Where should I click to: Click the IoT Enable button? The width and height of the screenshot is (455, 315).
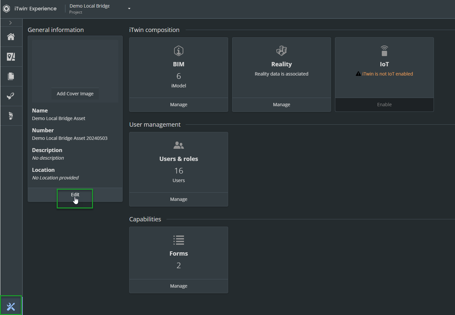tap(384, 105)
